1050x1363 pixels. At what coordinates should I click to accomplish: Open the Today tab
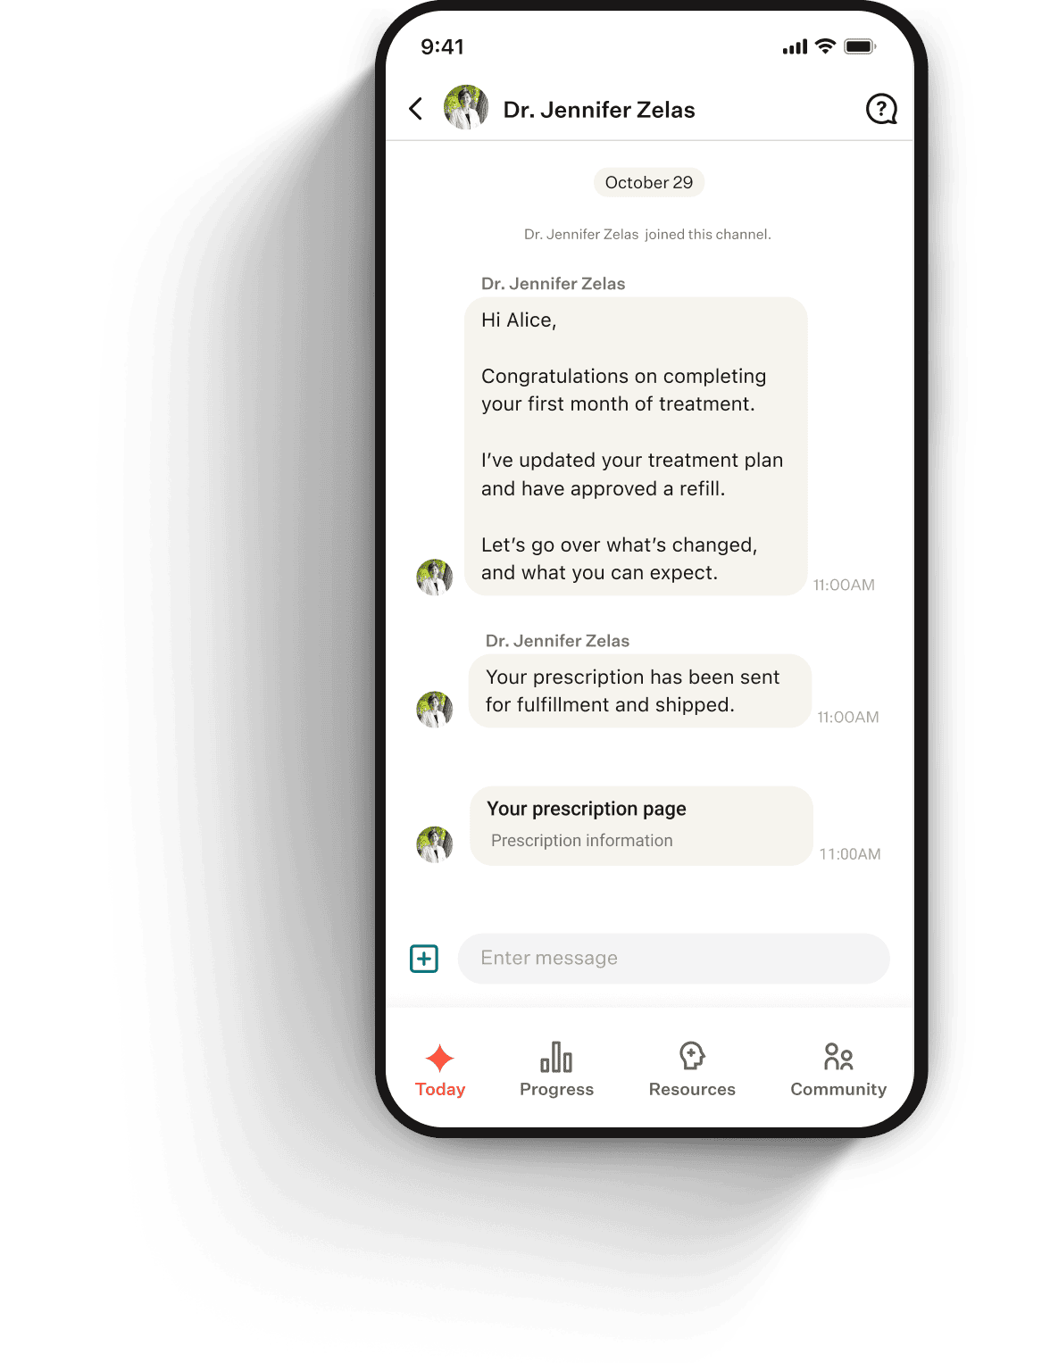(440, 1070)
